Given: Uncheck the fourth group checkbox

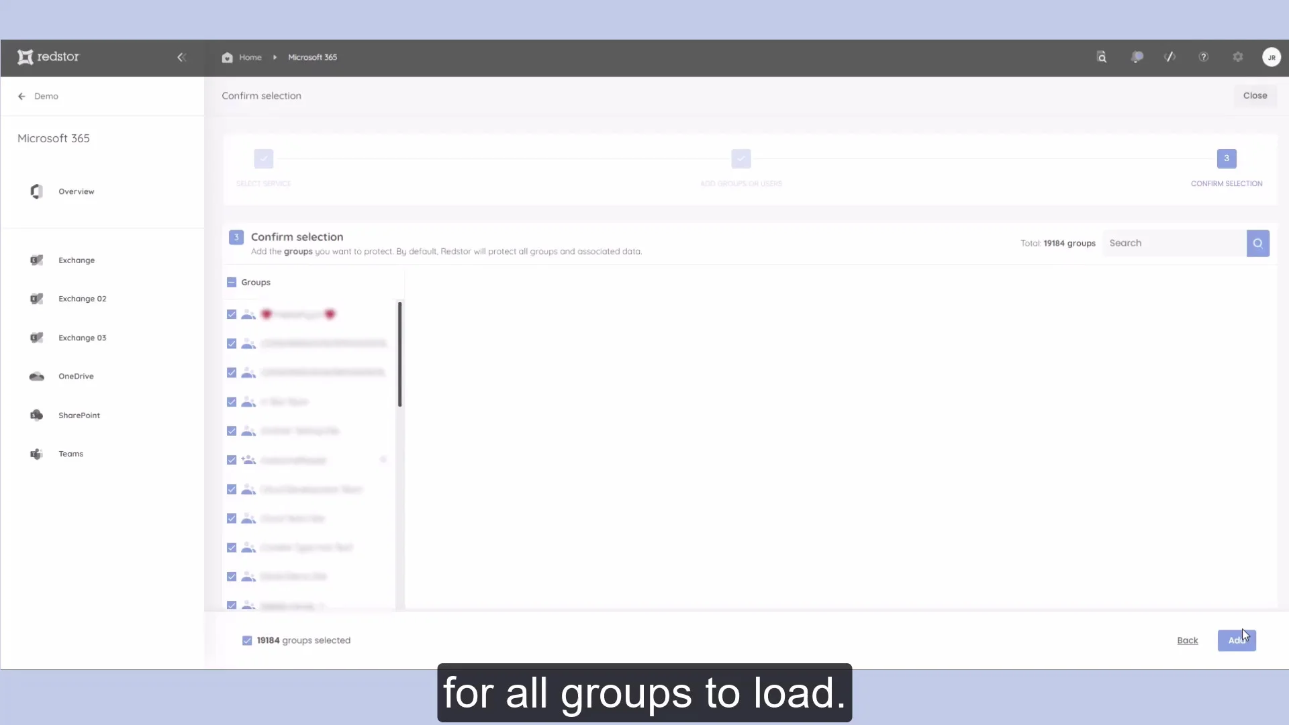Looking at the screenshot, I should [x=232, y=403].
